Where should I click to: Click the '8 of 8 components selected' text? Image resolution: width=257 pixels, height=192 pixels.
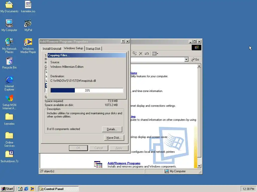(63, 129)
